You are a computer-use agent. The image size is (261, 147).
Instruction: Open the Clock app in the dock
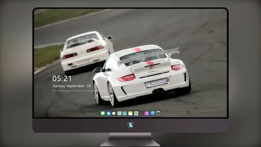coord(114,114)
